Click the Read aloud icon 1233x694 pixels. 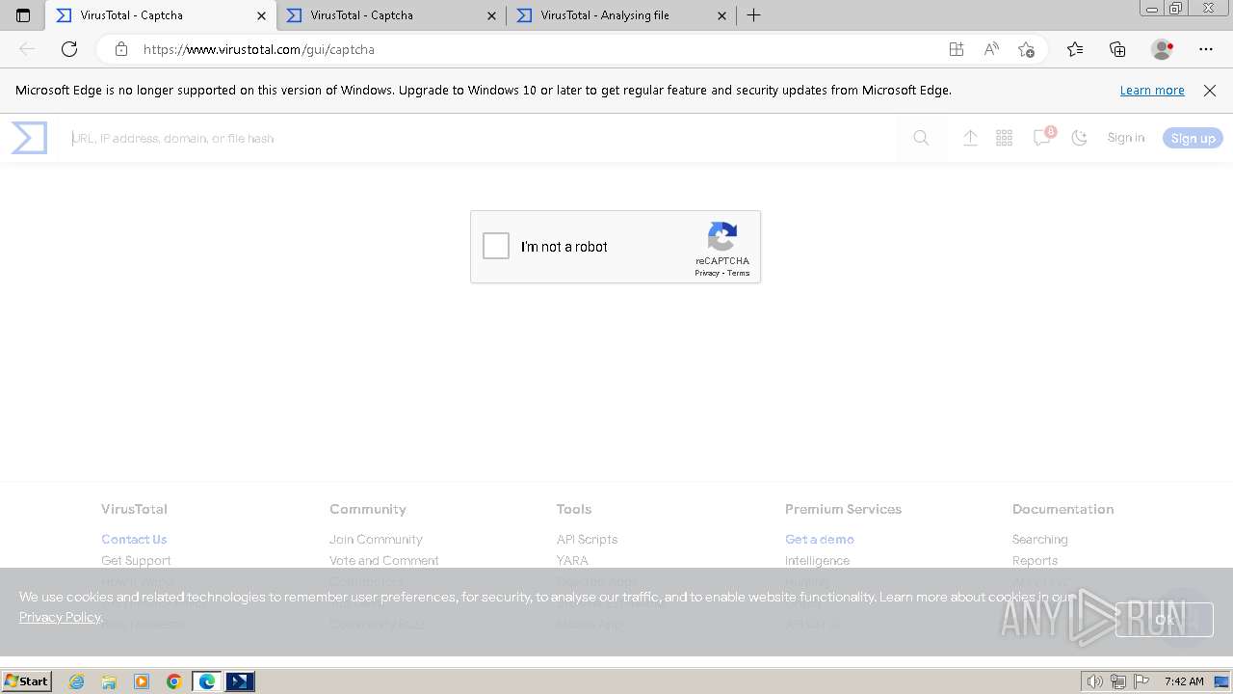pos(991,49)
